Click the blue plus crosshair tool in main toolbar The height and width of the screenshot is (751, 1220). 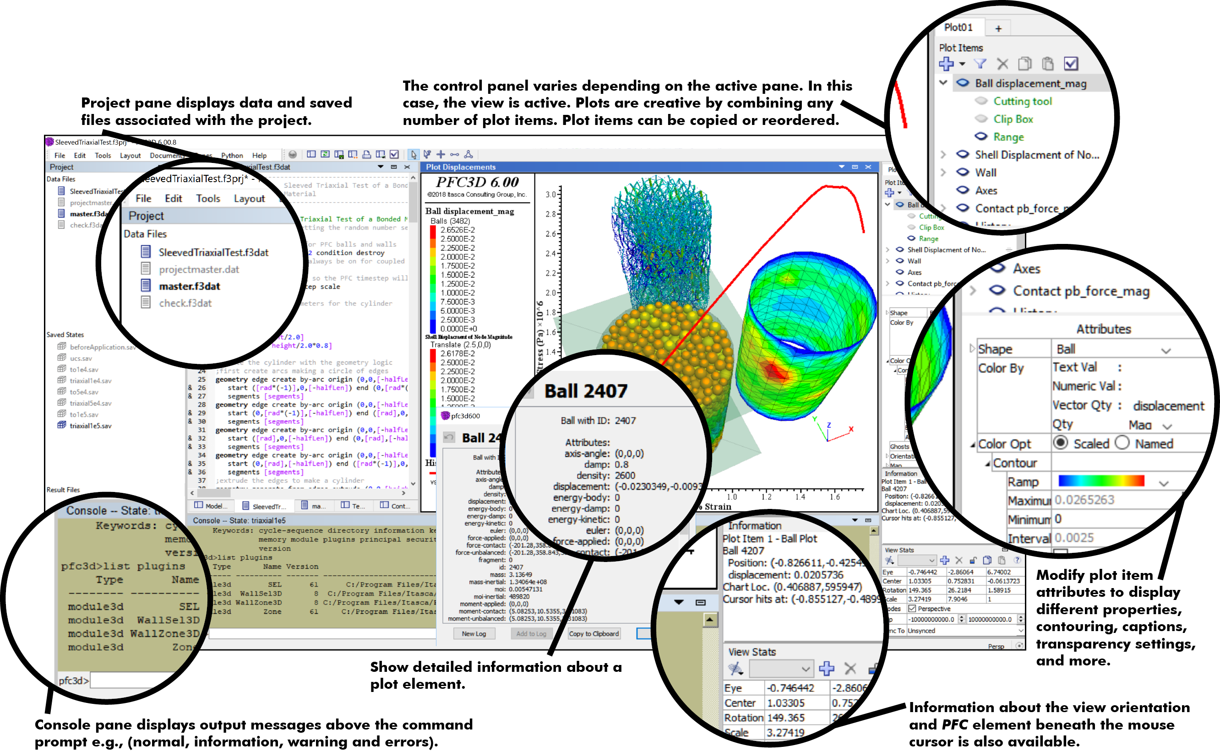[x=441, y=155]
